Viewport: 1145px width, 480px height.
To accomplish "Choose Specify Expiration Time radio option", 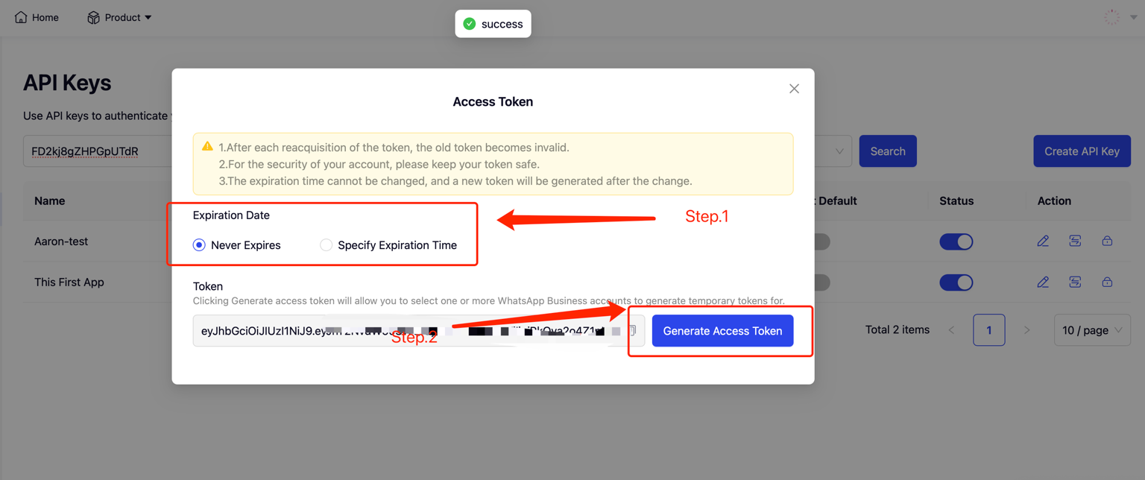I will pos(326,245).
